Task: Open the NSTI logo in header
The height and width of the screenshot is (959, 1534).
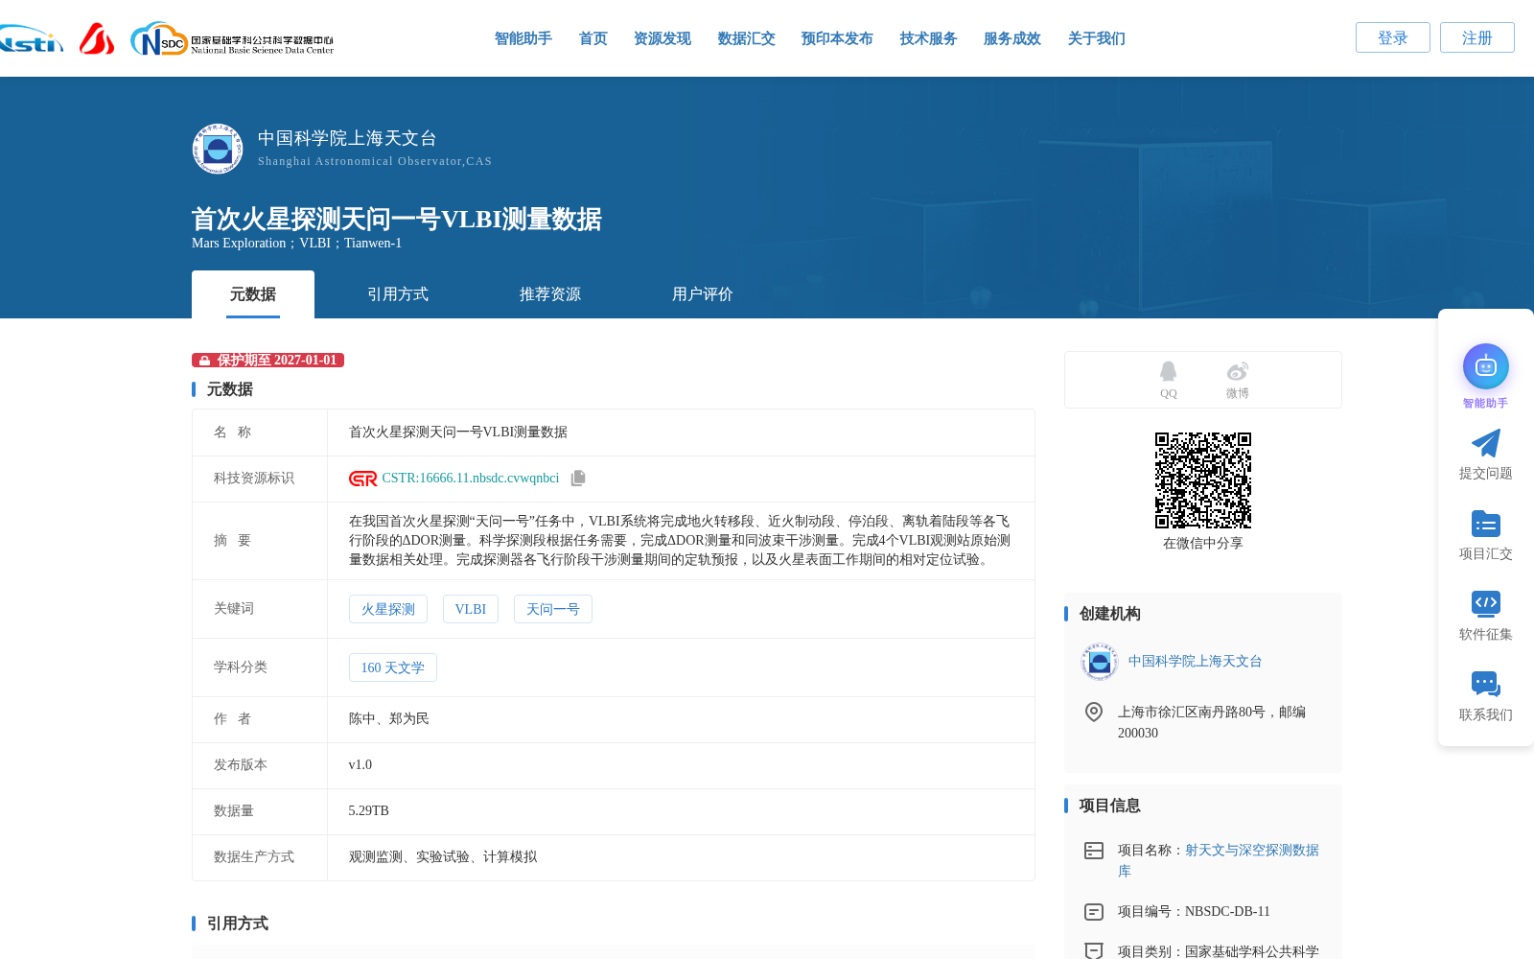Action: coord(31,39)
